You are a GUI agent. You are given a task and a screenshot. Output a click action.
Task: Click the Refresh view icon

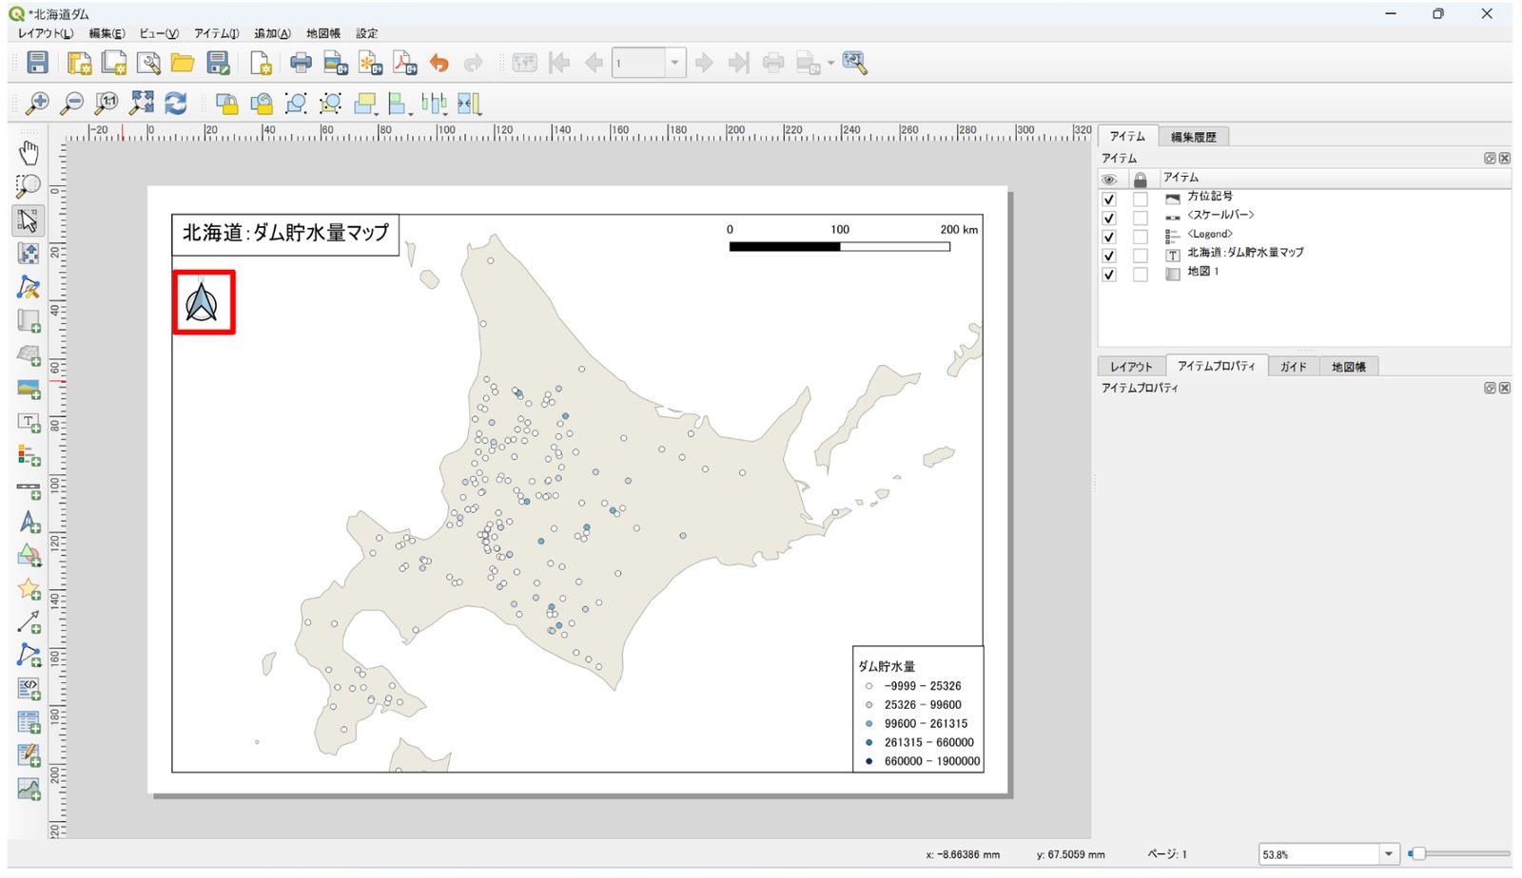click(176, 103)
